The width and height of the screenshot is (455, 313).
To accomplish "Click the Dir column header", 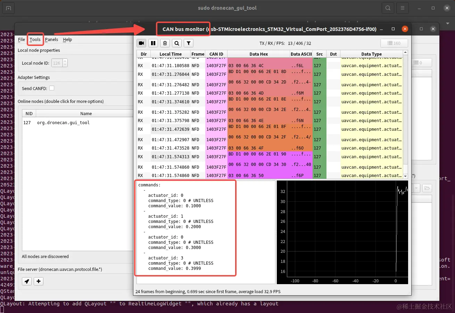I will [x=144, y=54].
